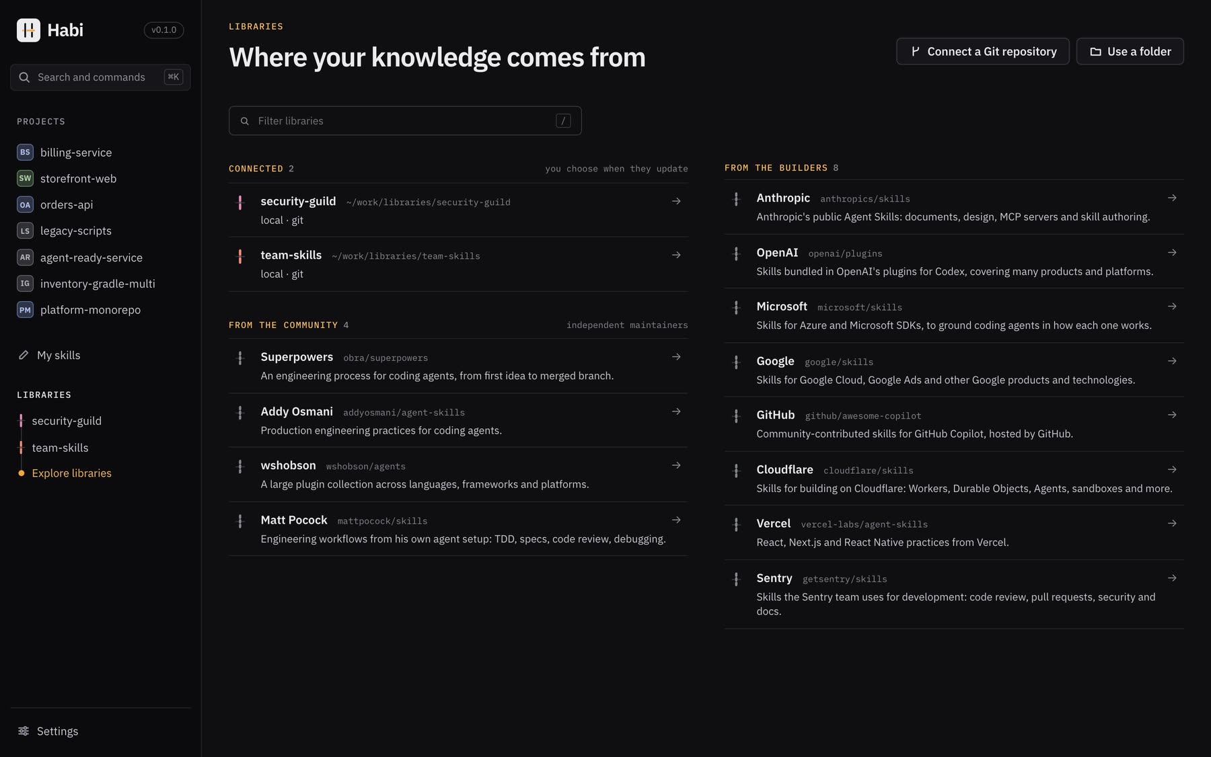
Task: Click the Cloudflare row arrow icon
Action: [x=1172, y=469]
